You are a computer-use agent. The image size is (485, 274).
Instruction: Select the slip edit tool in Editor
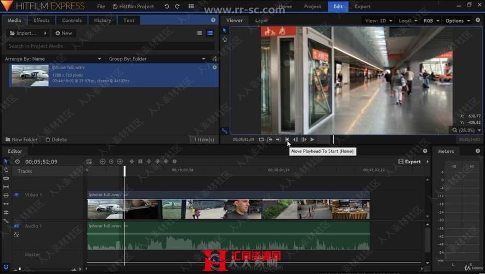click(x=6, y=196)
